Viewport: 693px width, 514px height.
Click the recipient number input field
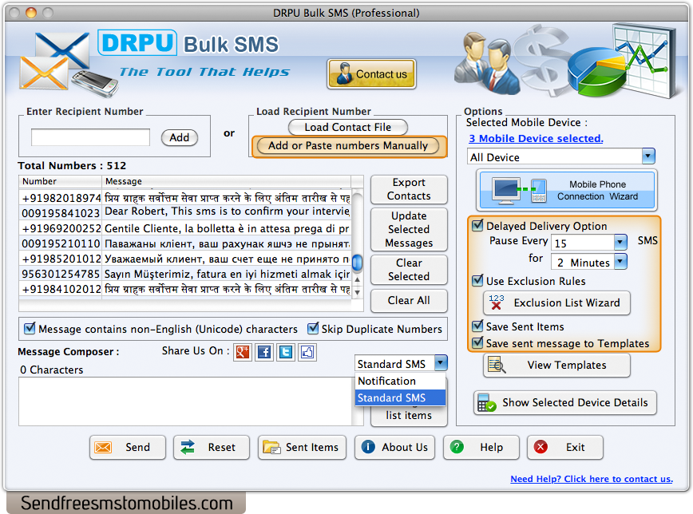pos(90,137)
